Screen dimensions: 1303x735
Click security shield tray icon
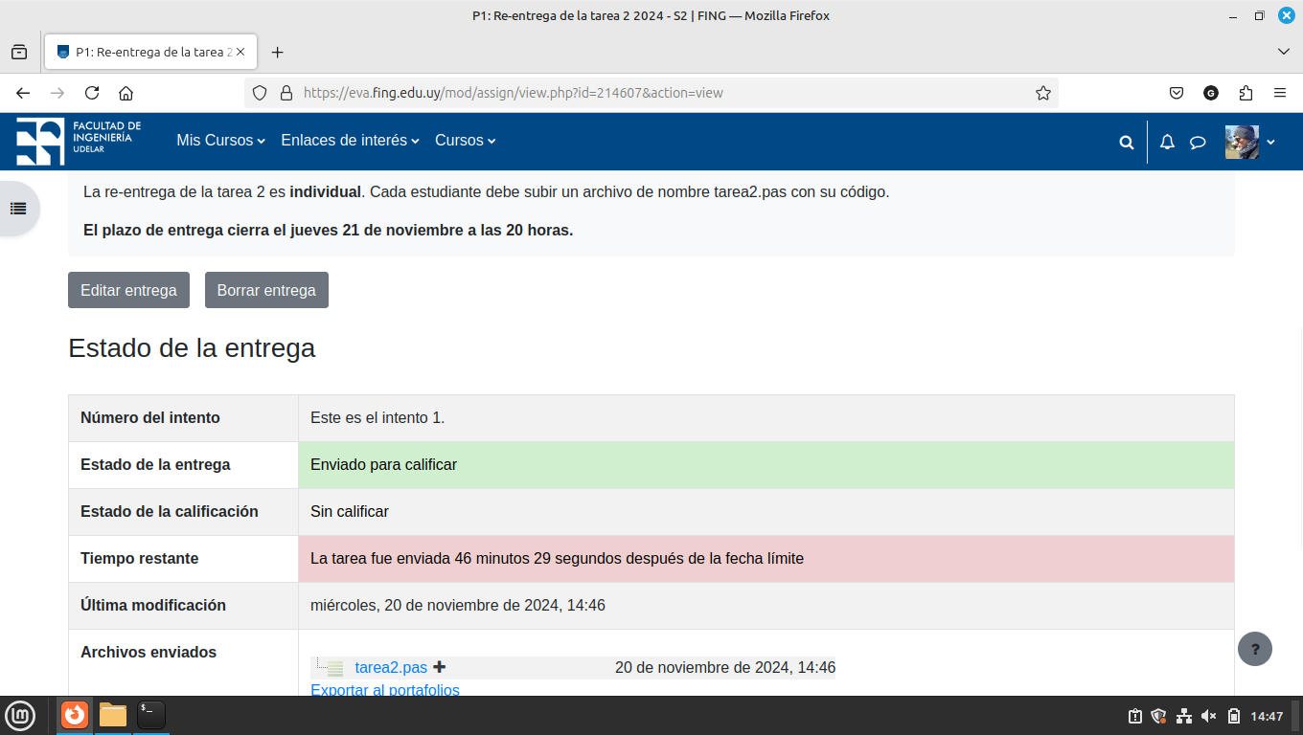point(1159,716)
